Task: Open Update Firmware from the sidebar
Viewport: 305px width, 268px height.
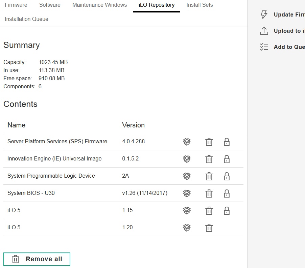Action: (264, 14)
